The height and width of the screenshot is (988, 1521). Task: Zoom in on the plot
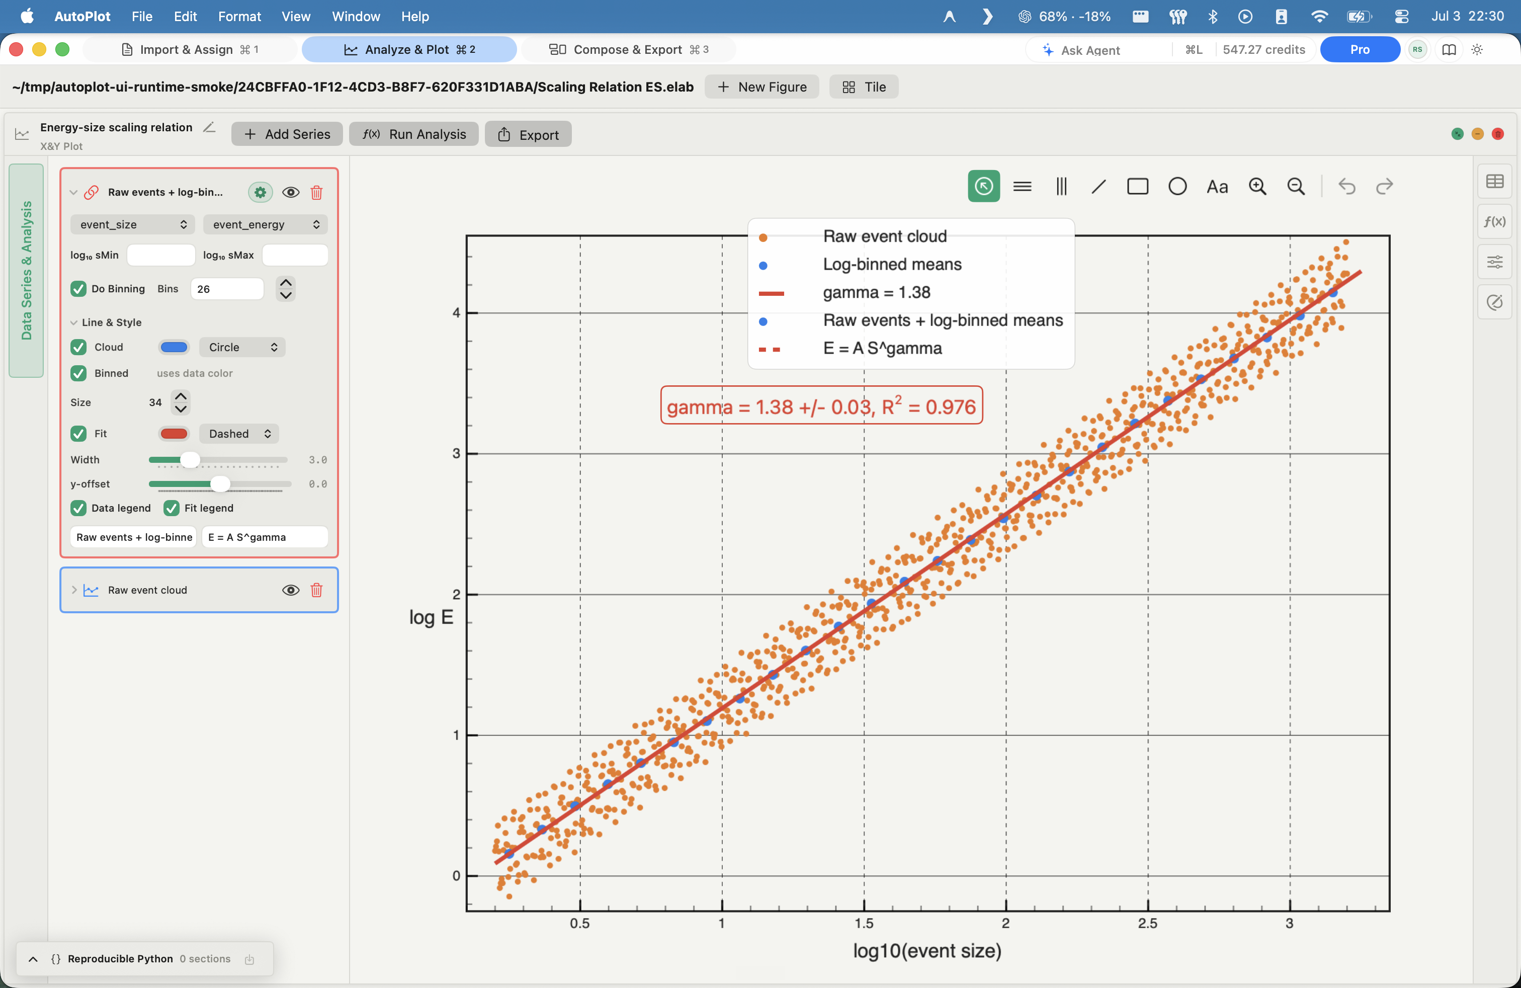point(1257,186)
